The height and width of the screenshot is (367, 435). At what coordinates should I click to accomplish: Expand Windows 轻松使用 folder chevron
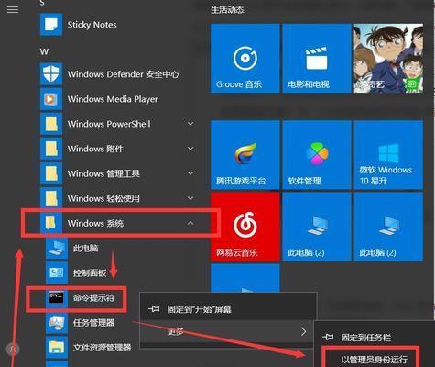[x=190, y=198]
